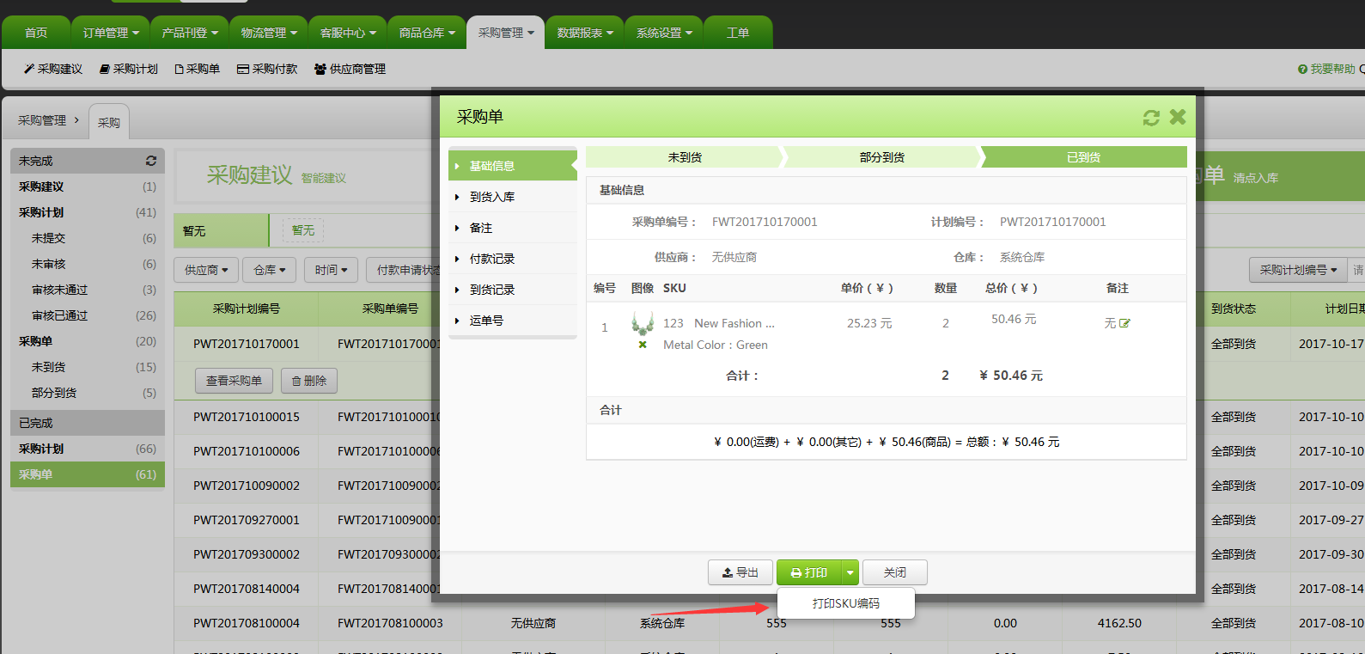Open the 采购 page tab
Image resolution: width=1365 pixels, height=654 pixels.
coord(109,122)
